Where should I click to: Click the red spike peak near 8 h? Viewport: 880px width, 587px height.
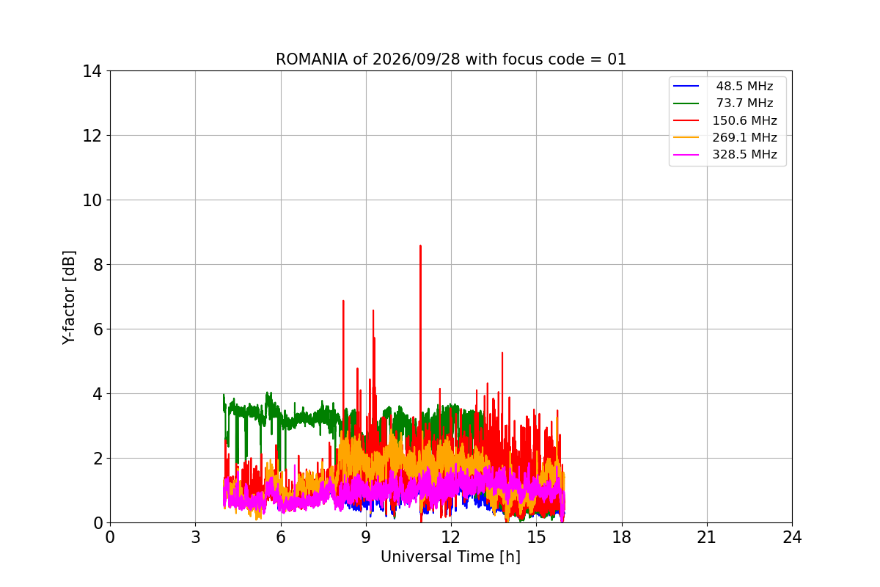[x=343, y=301]
